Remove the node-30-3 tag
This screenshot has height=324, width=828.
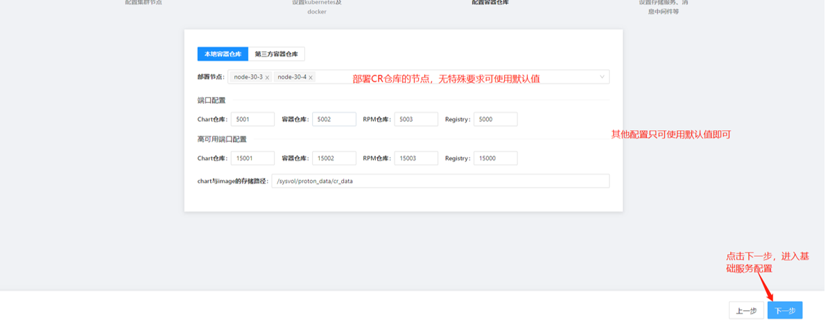(x=267, y=78)
